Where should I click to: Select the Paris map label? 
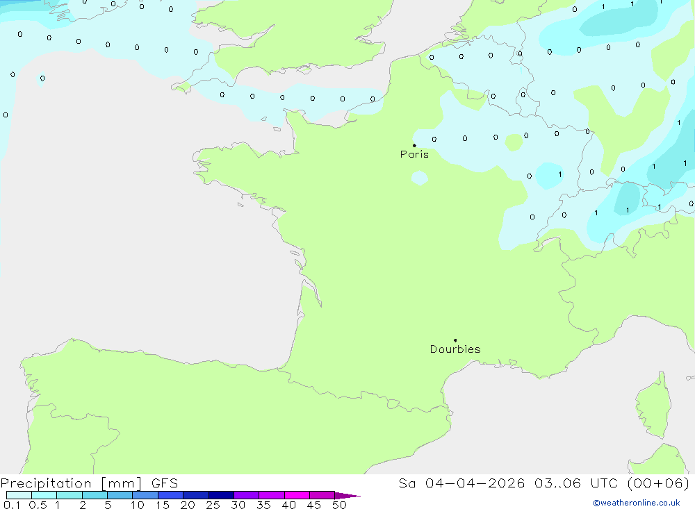click(414, 154)
